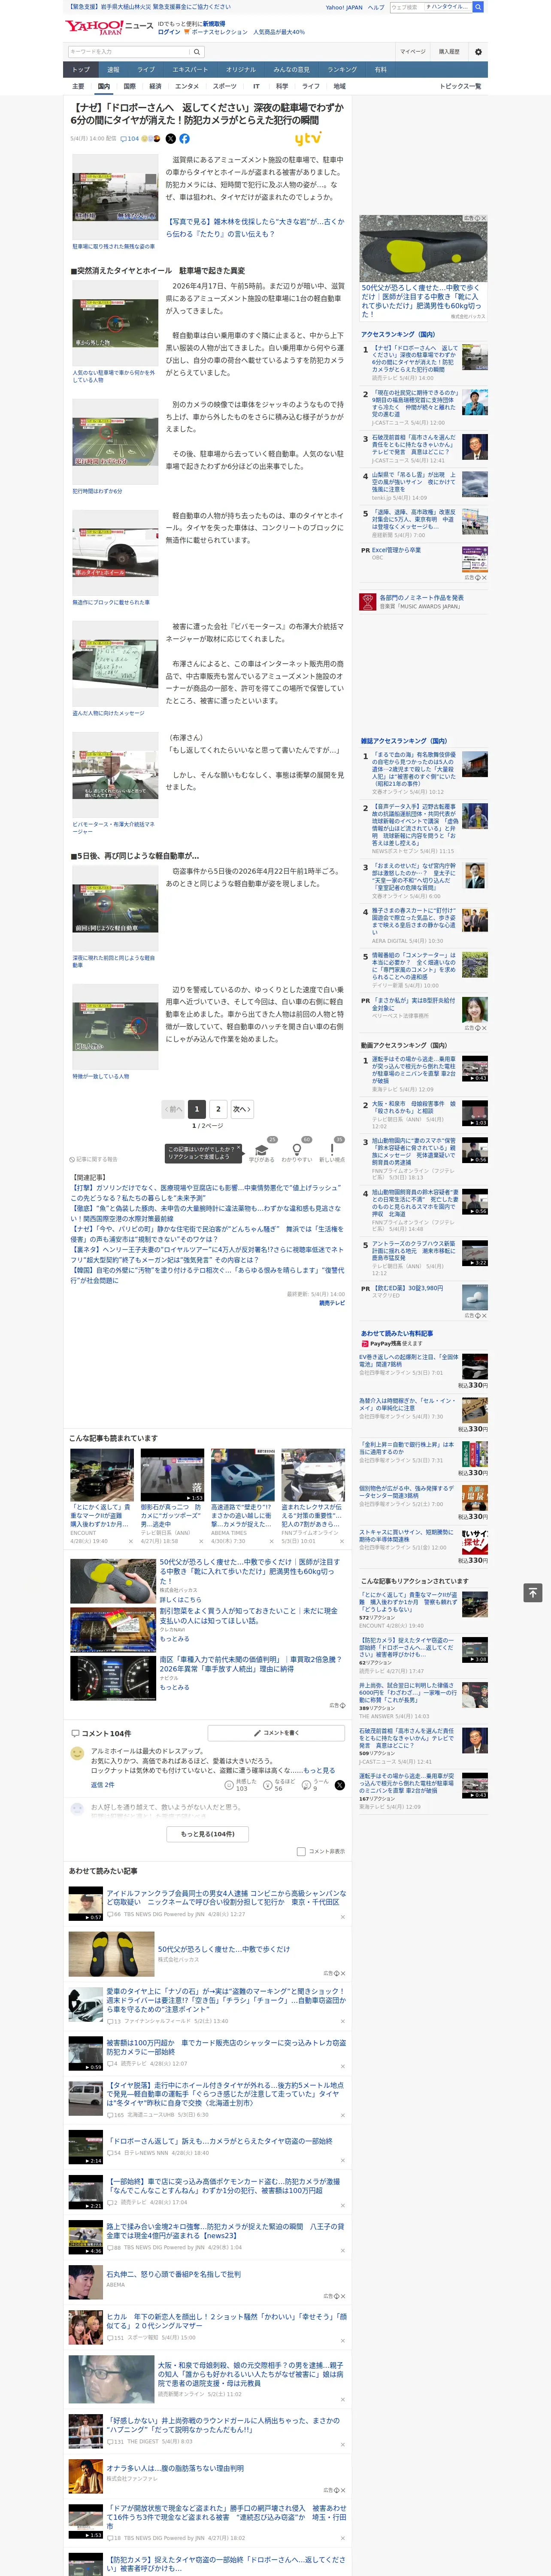React with 学びがある graduation cap icon

[262, 1150]
